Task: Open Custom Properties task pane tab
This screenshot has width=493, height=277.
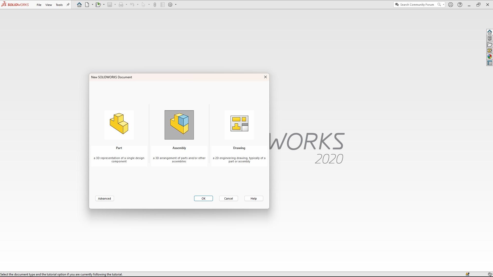Action: pyautogui.click(x=490, y=63)
